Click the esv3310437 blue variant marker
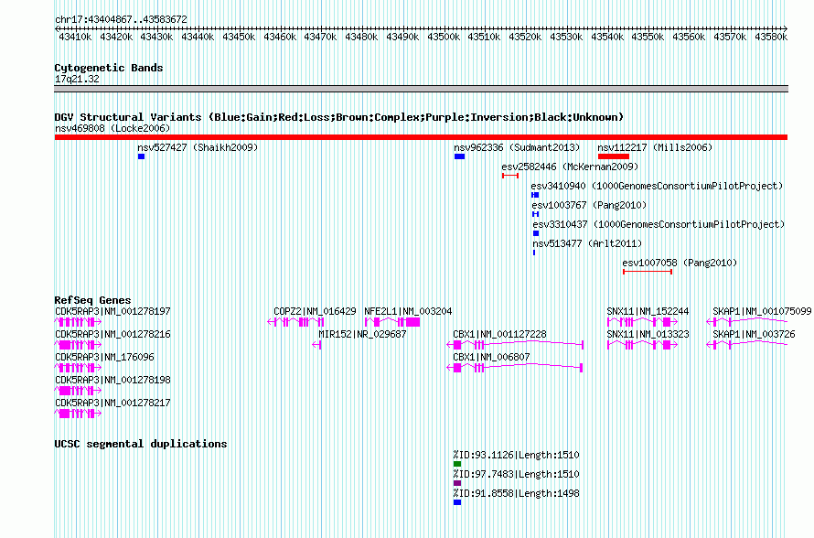Image resolution: width=814 pixels, height=538 pixels. (x=536, y=233)
